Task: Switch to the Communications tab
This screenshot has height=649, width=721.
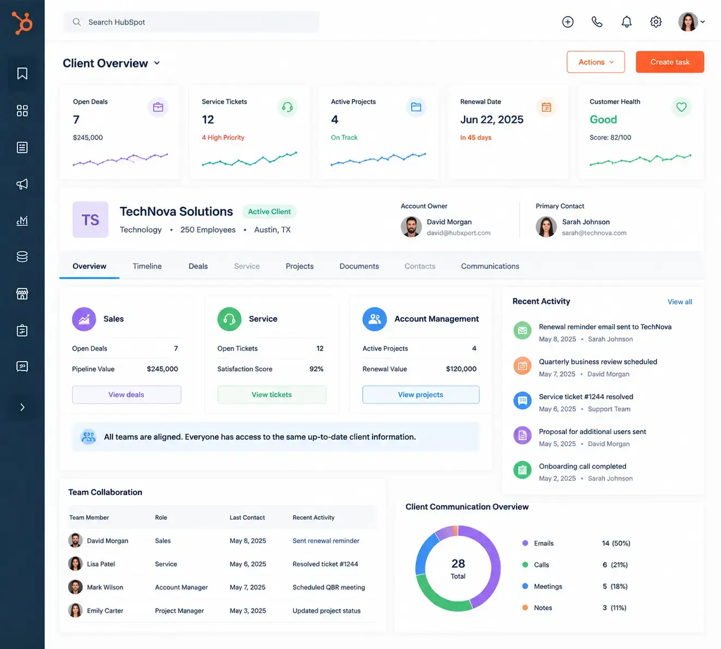Action: point(490,266)
